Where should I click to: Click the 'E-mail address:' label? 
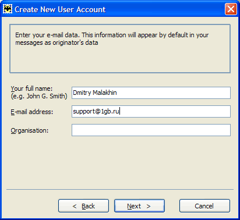point(32,112)
